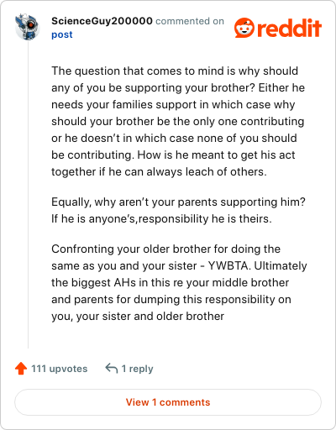Click the line "together if he can always leach"

159,171
